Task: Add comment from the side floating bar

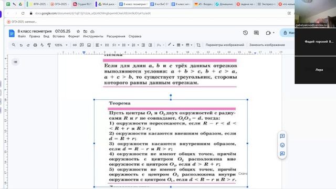Action: coord(282,136)
